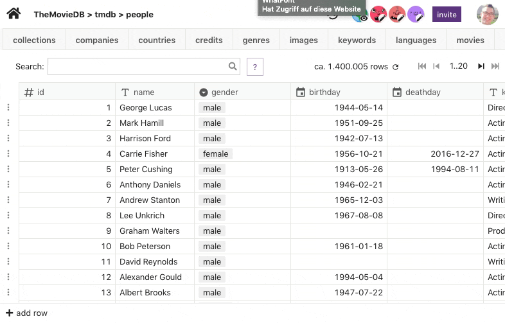Go to previous page of rows
This screenshot has height=323, width=505.
click(436, 66)
